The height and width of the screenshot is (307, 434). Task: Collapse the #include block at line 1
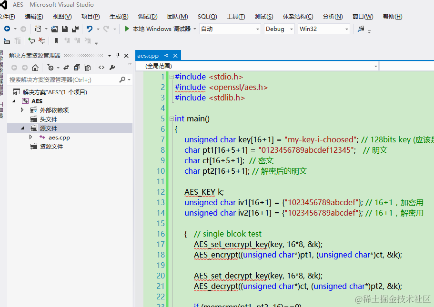point(172,77)
